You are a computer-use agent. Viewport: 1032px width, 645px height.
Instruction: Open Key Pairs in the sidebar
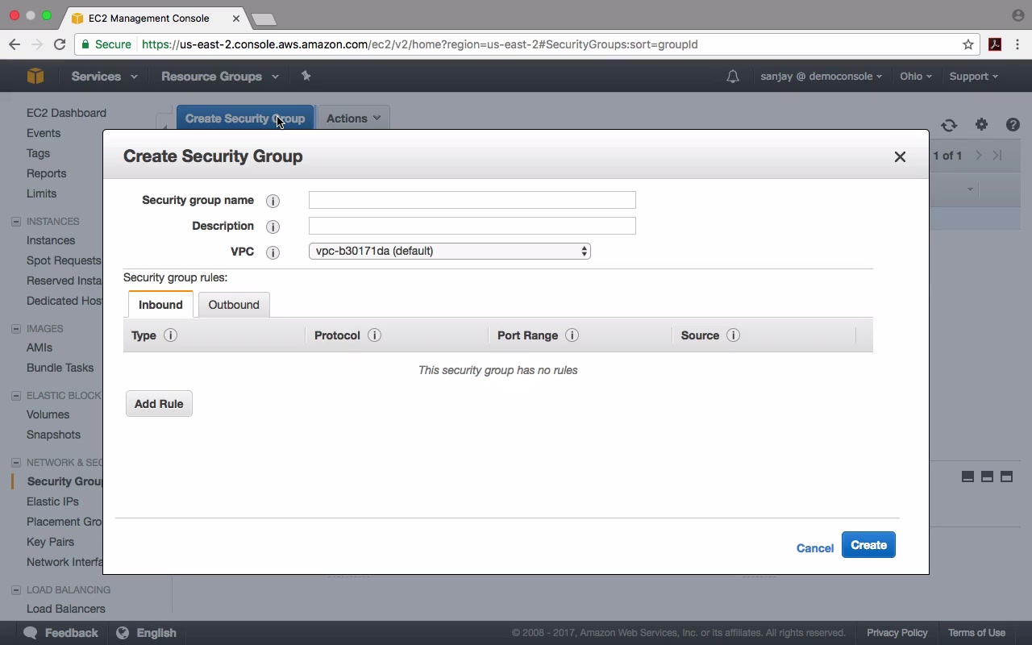pyautogui.click(x=50, y=542)
